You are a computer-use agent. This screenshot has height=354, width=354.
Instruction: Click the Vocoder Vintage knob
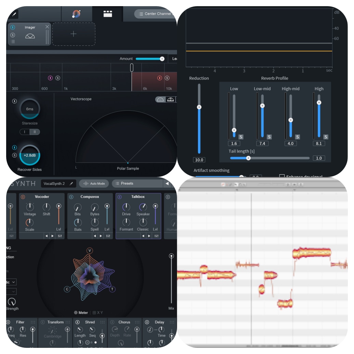(x=30, y=207)
